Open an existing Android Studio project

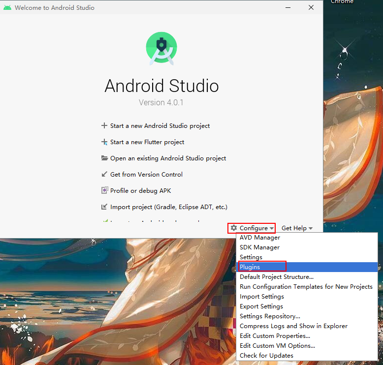(x=168, y=158)
